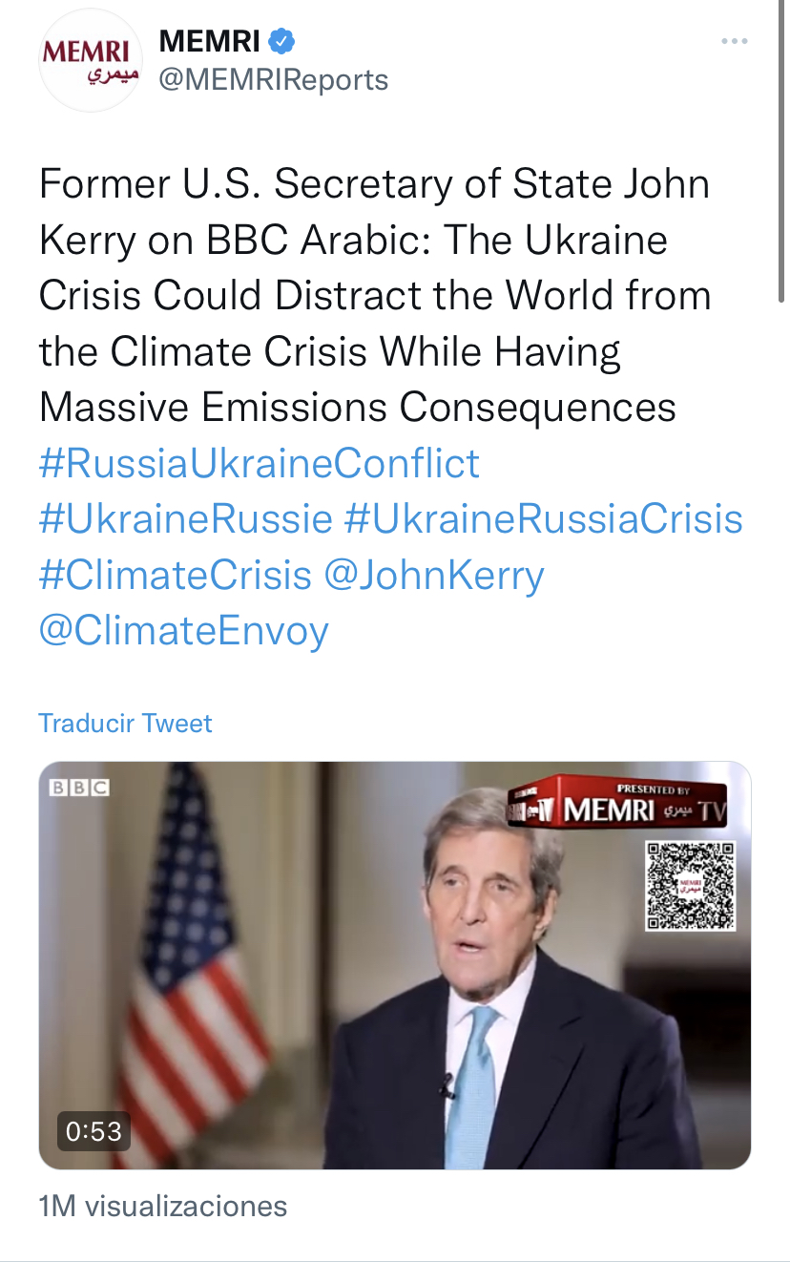Click Traducir Tweet to translate

click(x=125, y=723)
